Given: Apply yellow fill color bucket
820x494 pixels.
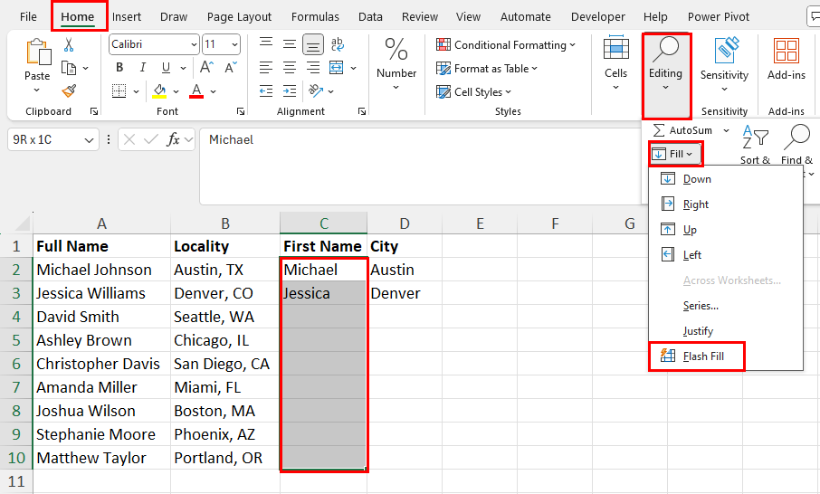Looking at the screenshot, I should click(x=159, y=91).
